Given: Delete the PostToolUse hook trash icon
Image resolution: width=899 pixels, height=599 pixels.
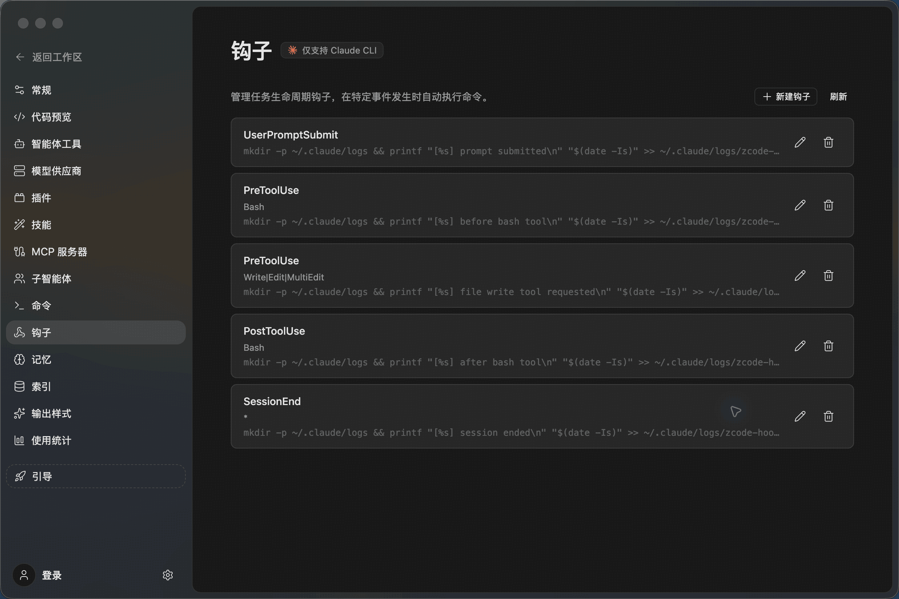Looking at the screenshot, I should [x=828, y=346].
